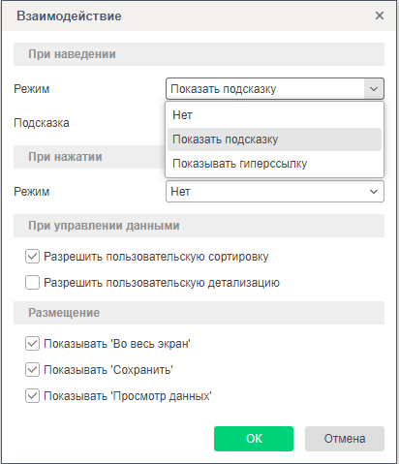The image size is (399, 464).
Task: Click the Взаимодействие dialog title bar
Action: 199,16
